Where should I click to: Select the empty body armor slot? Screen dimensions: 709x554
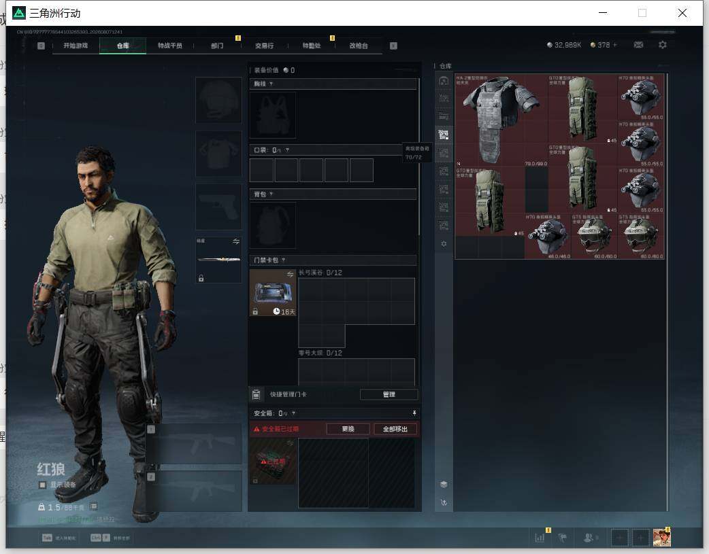tap(219, 154)
